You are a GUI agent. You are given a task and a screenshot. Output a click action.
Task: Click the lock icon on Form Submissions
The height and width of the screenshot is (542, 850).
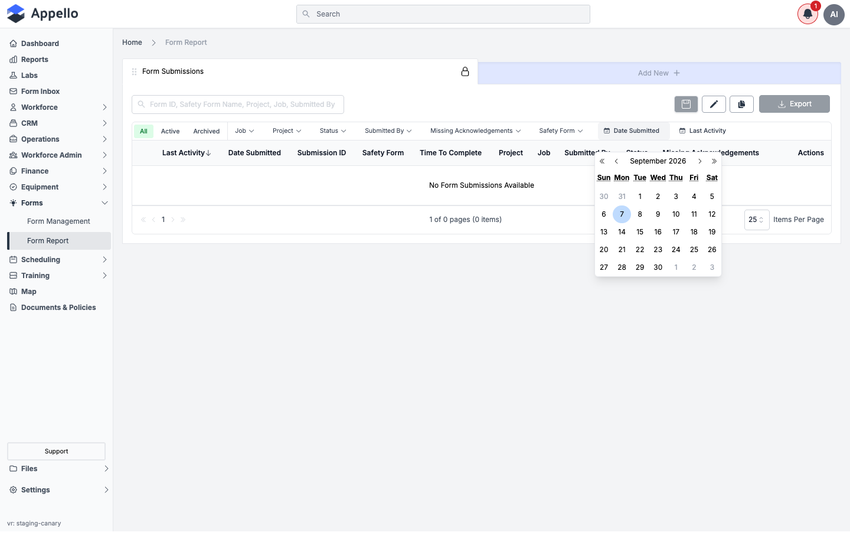click(465, 71)
